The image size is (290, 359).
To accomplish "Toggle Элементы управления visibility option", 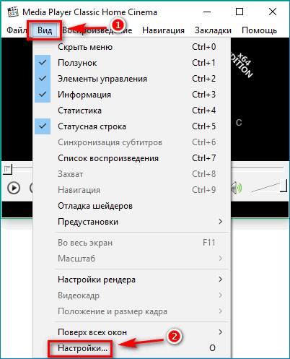I will click(x=132, y=79).
